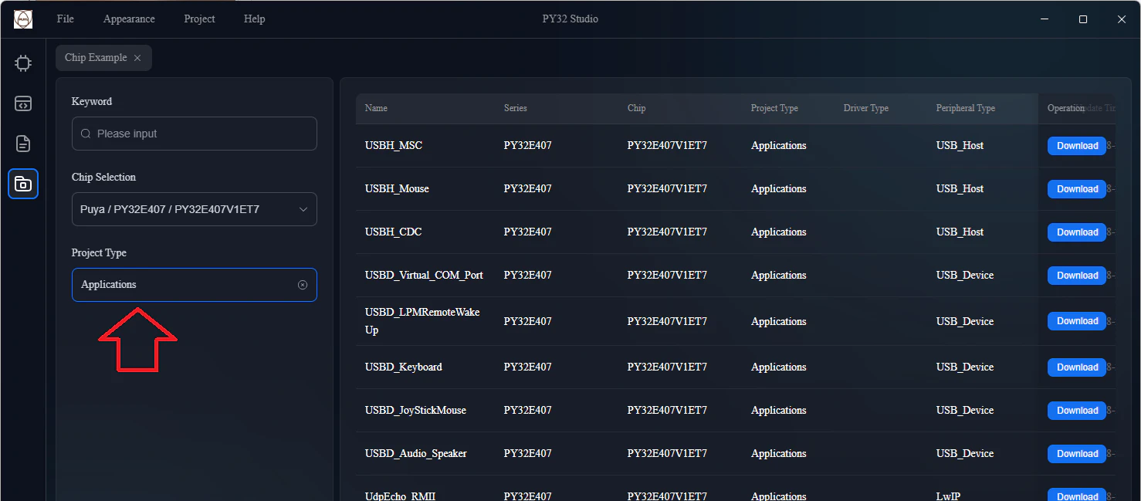Viewport: 1141px width, 501px height.
Task: Download the USBD_Virtual_COM_Port example
Action: tap(1077, 276)
